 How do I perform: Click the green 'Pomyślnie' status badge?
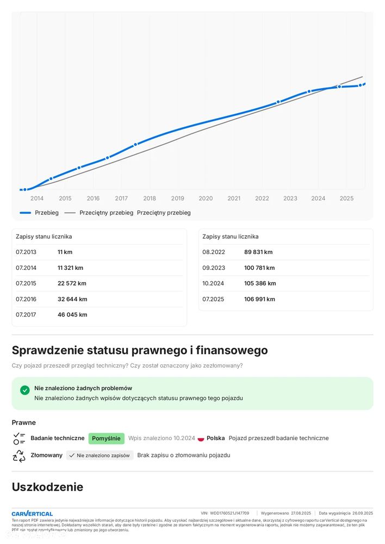[x=106, y=438]
